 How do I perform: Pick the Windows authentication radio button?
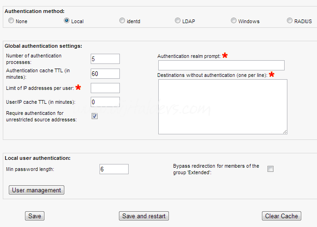point(234,21)
